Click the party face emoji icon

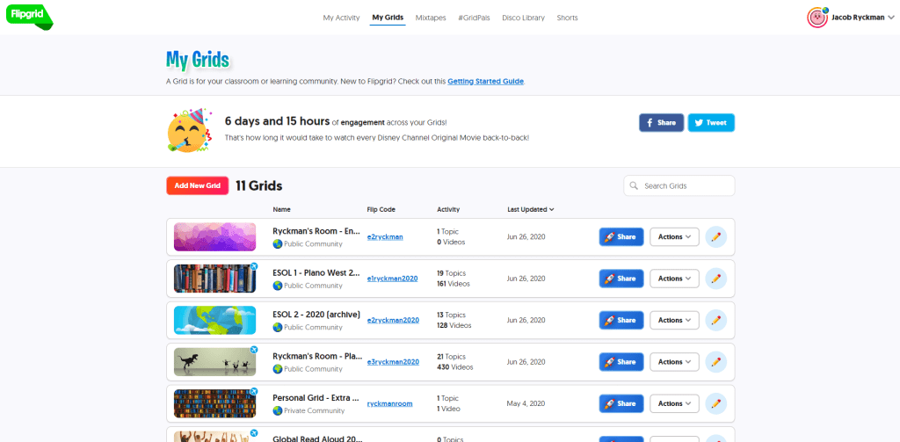pos(188,131)
